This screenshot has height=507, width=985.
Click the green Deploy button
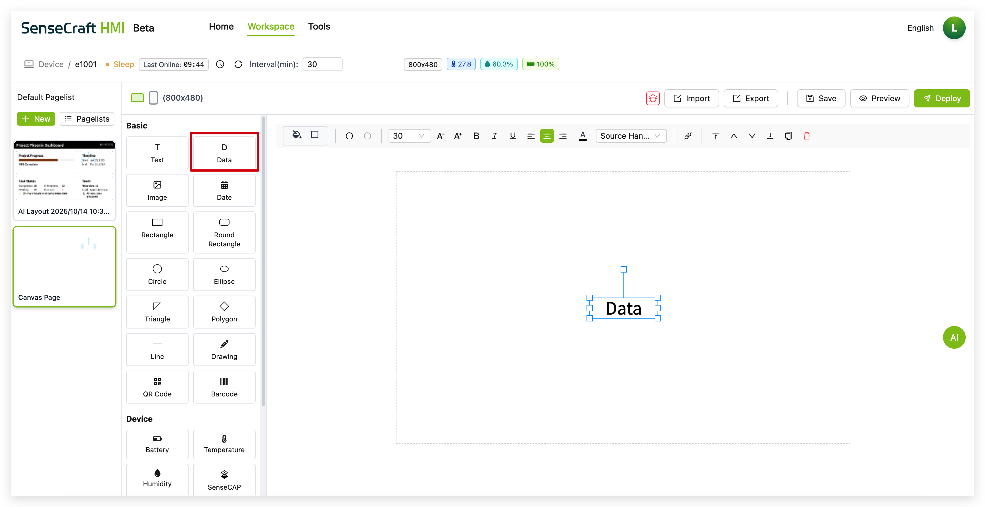click(x=942, y=98)
